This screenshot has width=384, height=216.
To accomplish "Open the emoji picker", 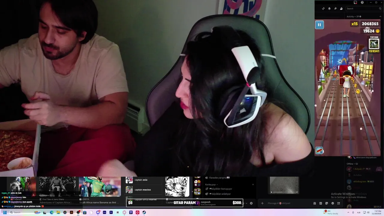I will point(333,203).
